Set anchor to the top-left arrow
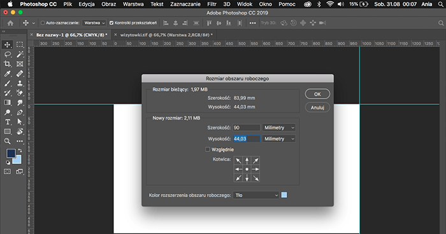 238,161
